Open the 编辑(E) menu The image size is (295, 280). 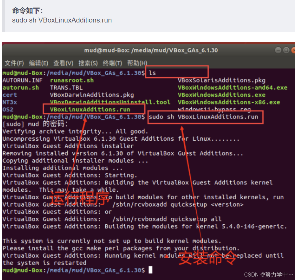click(39, 63)
